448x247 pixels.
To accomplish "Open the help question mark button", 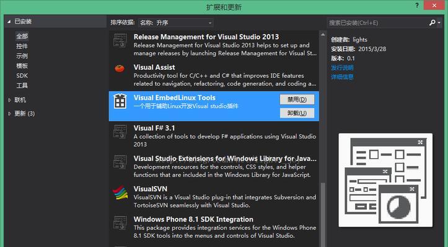I will 417,5.
